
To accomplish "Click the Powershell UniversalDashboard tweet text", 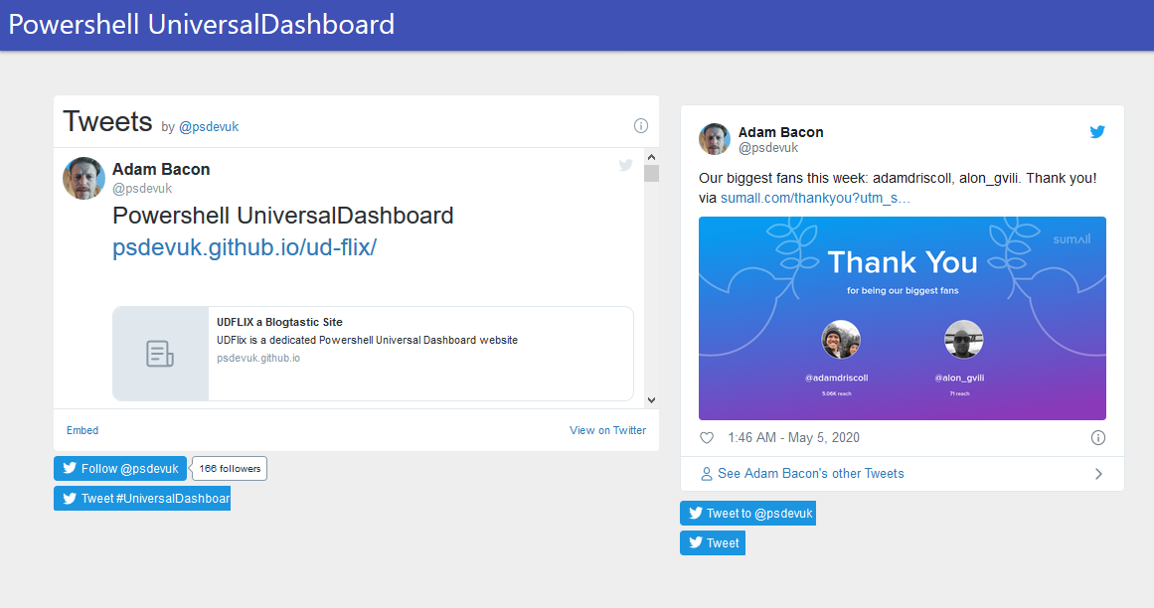I will [282, 216].
